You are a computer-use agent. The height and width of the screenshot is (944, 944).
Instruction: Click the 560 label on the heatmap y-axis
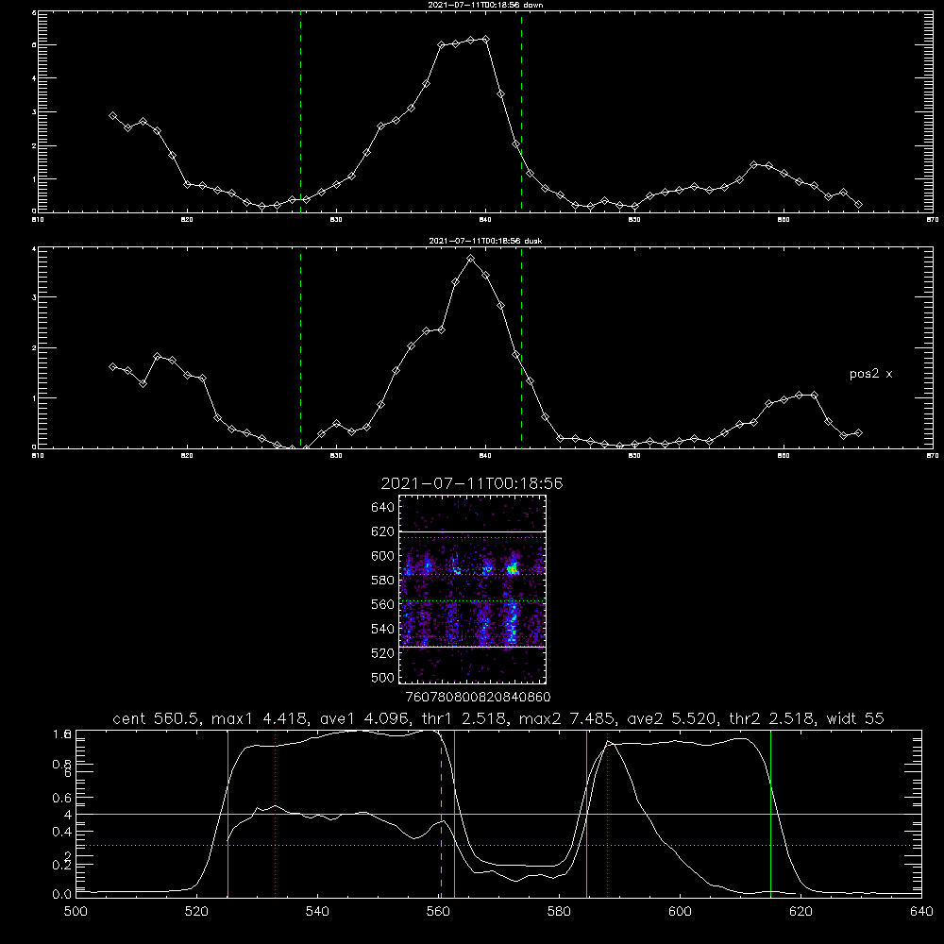pos(383,604)
